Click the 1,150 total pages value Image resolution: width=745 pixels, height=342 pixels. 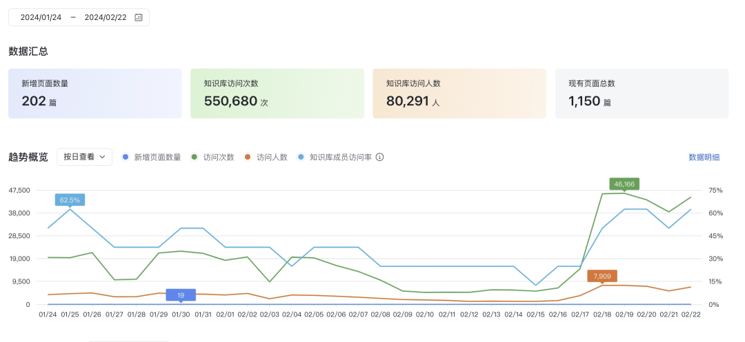[x=584, y=101]
